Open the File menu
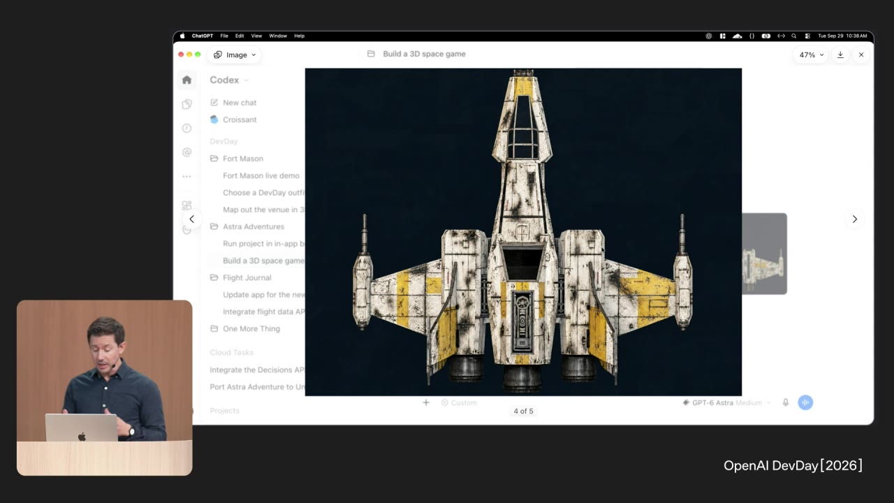Screen dimensions: 894x503 click(224, 36)
